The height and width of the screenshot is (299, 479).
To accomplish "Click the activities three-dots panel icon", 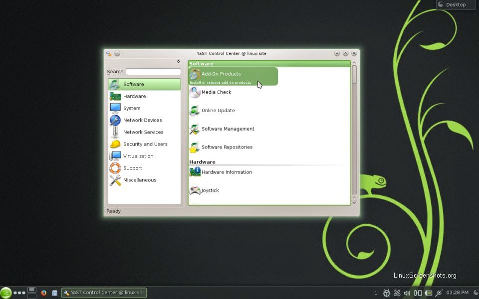I will 19,293.
